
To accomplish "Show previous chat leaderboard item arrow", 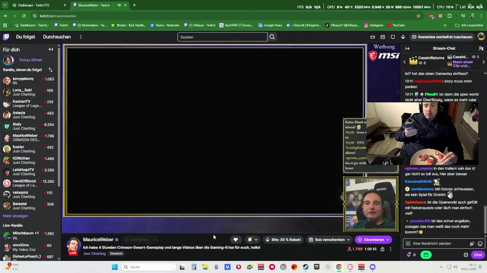I will [404, 62].
